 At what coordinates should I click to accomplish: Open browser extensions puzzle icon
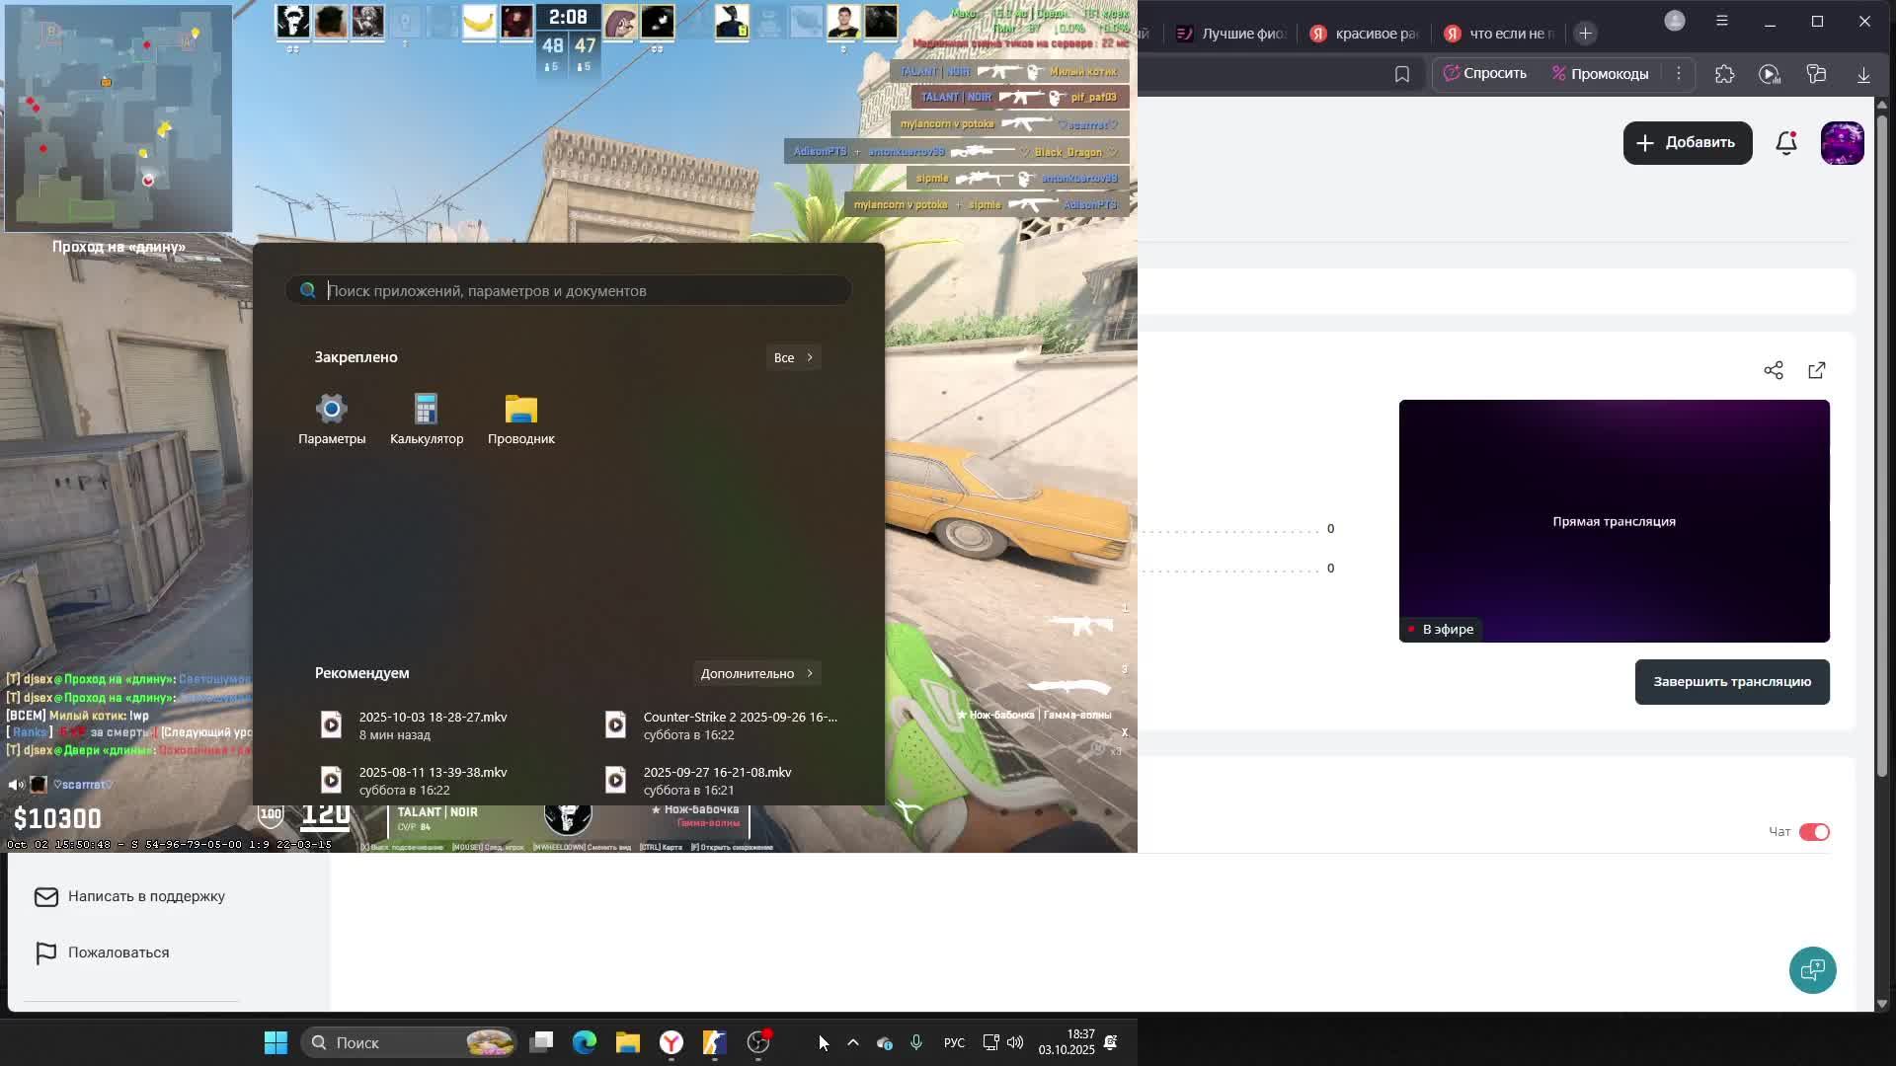click(1724, 74)
